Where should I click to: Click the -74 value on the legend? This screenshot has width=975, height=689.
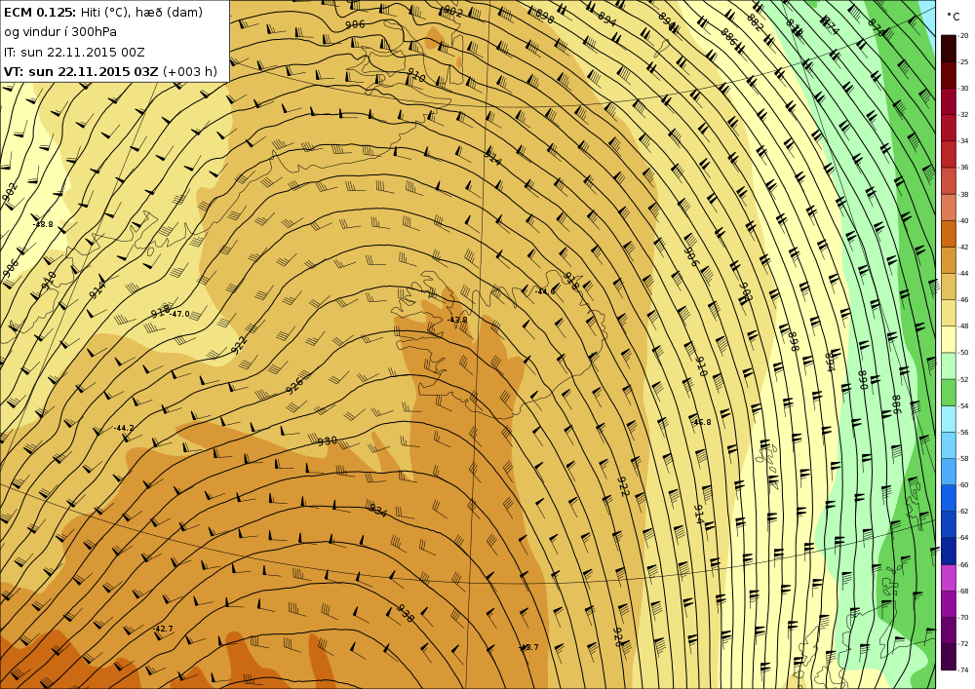click(963, 670)
